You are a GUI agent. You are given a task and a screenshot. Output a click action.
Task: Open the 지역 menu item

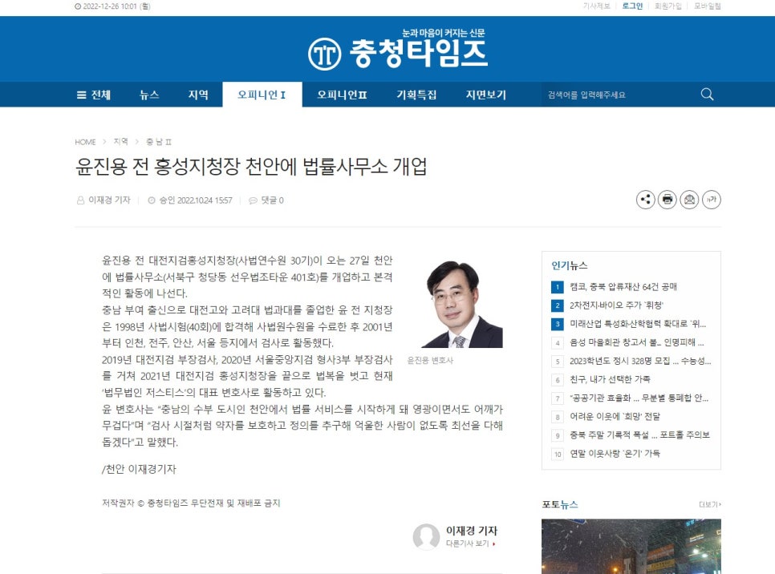198,95
